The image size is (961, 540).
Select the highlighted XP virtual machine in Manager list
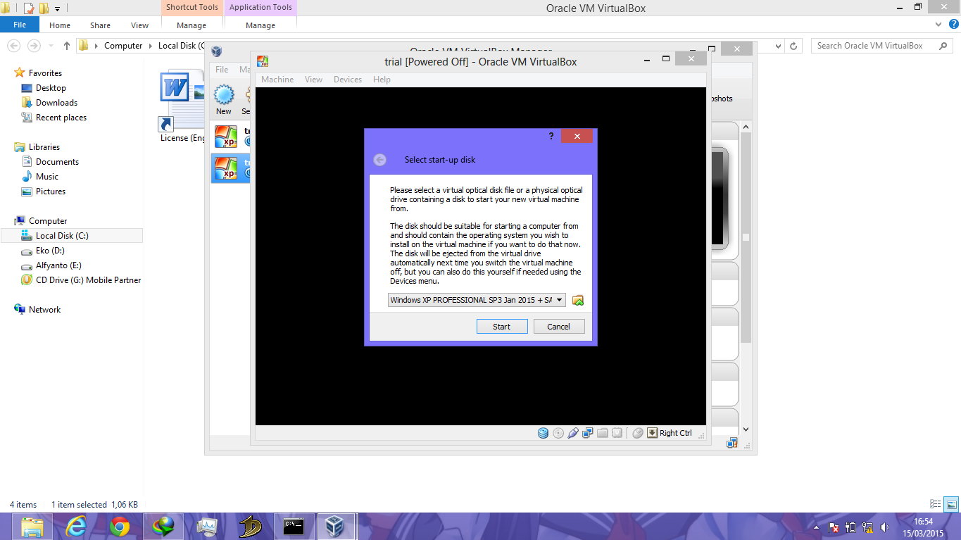231,168
